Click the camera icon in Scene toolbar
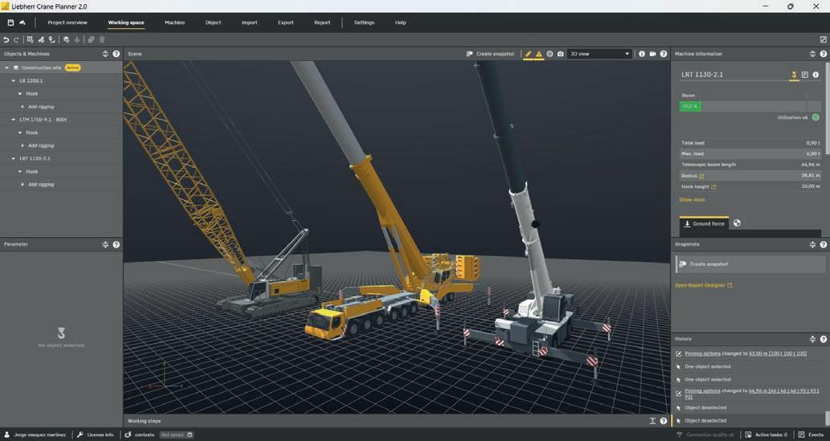This screenshot has width=830, height=441. coord(561,54)
